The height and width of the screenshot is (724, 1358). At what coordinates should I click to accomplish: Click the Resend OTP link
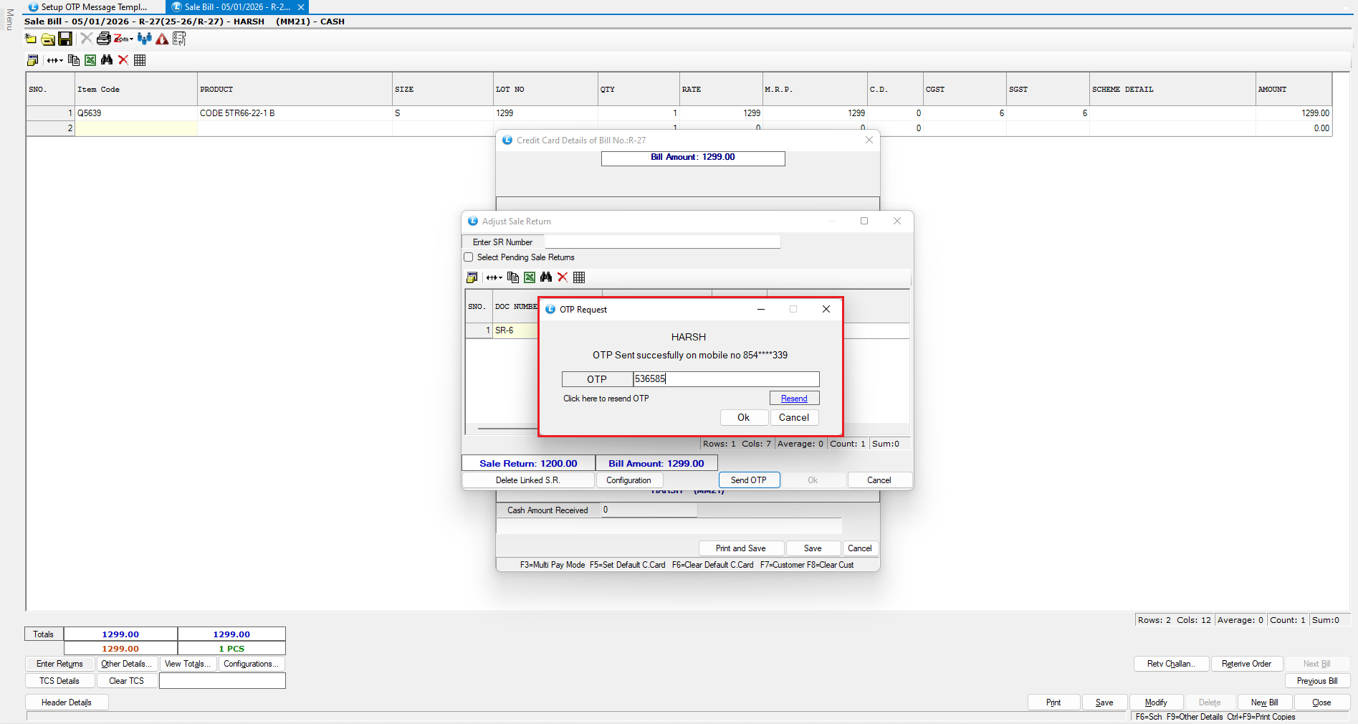[794, 399]
